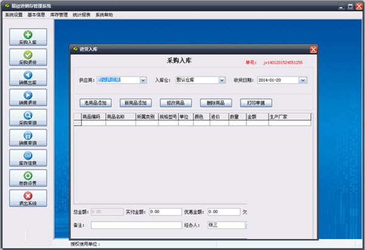The image size is (365, 250).
Task: Select the first empty row's selector cell
Action: coord(77,123)
